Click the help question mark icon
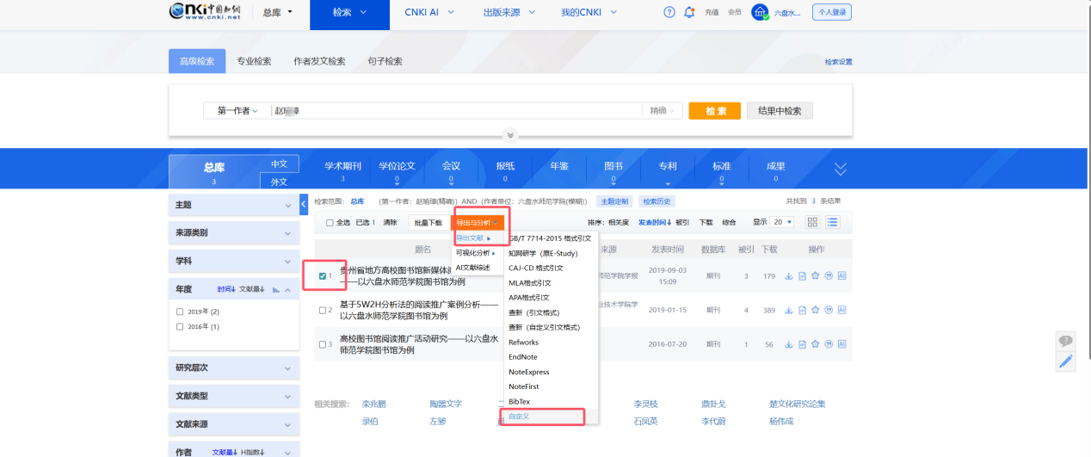This screenshot has height=457, width=1091. pos(669,12)
